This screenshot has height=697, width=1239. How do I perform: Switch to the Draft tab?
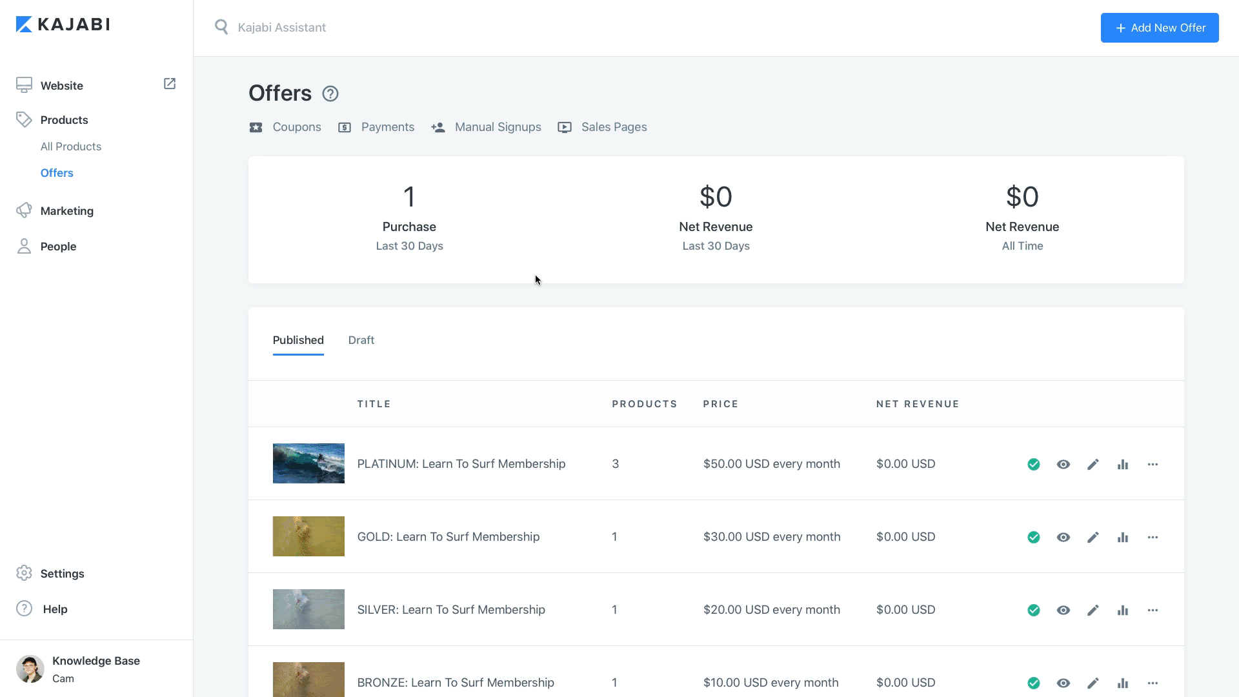click(361, 340)
